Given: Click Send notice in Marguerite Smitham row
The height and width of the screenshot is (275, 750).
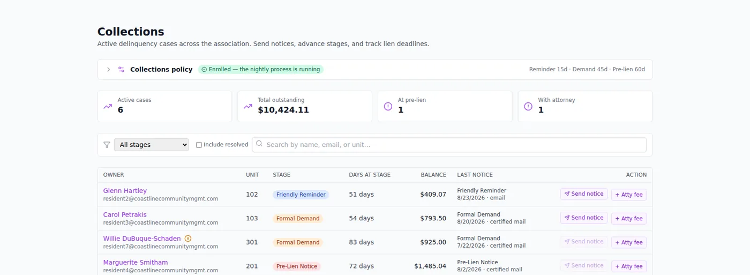Looking at the screenshot, I should point(584,265).
